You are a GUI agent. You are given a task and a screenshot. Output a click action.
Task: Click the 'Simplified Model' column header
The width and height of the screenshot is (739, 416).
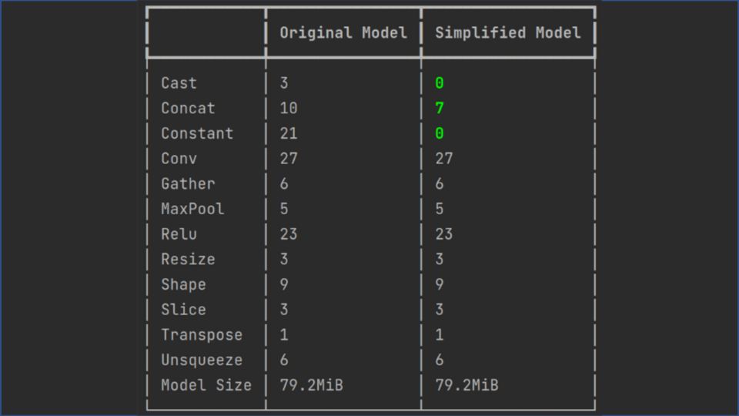[508, 33]
